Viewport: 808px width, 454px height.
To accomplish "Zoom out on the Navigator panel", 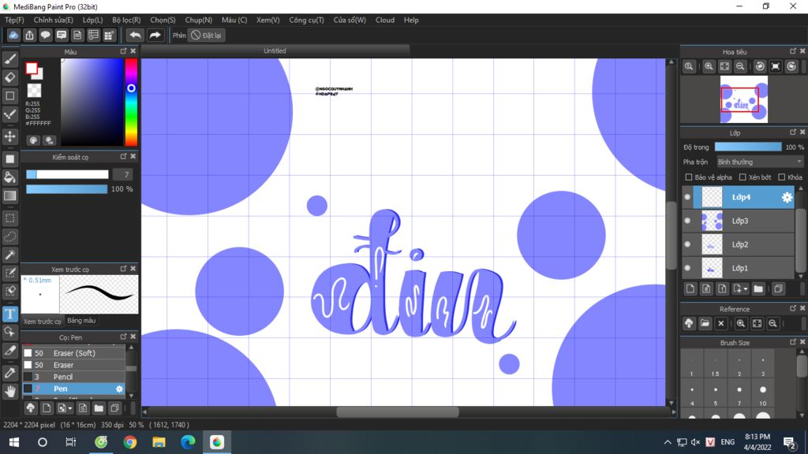I will point(740,66).
